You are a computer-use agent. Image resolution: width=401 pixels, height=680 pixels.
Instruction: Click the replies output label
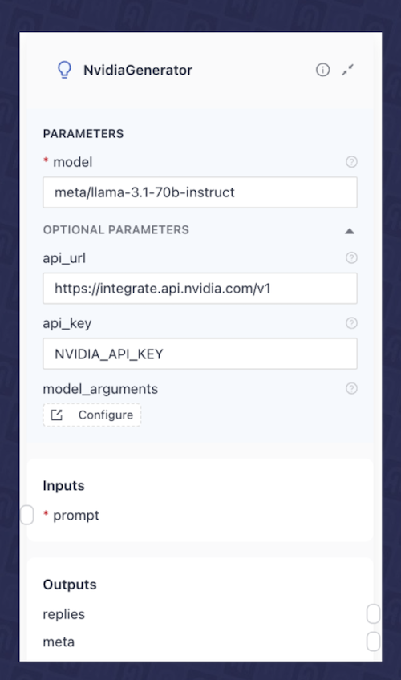pyautogui.click(x=63, y=614)
